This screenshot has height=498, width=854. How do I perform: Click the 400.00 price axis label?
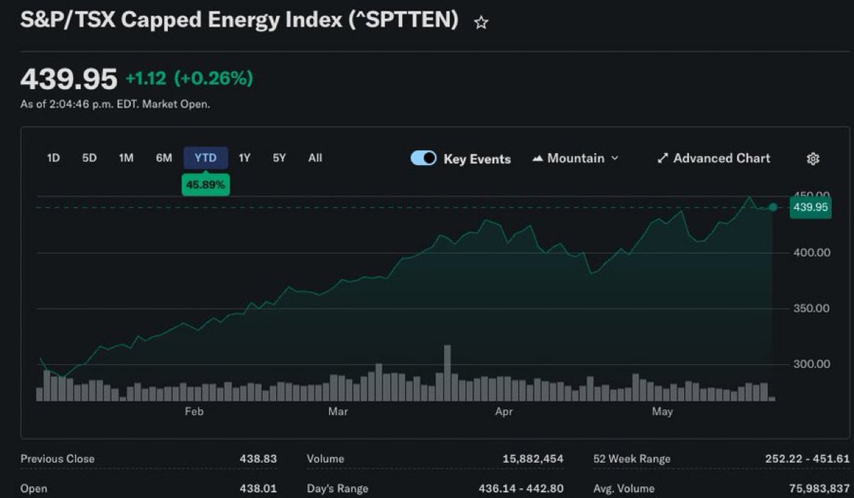pos(811,253)
